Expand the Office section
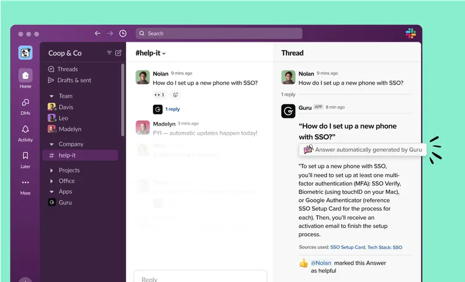The image size is (465, 282). pyautogui.click(x=52, y=181)
